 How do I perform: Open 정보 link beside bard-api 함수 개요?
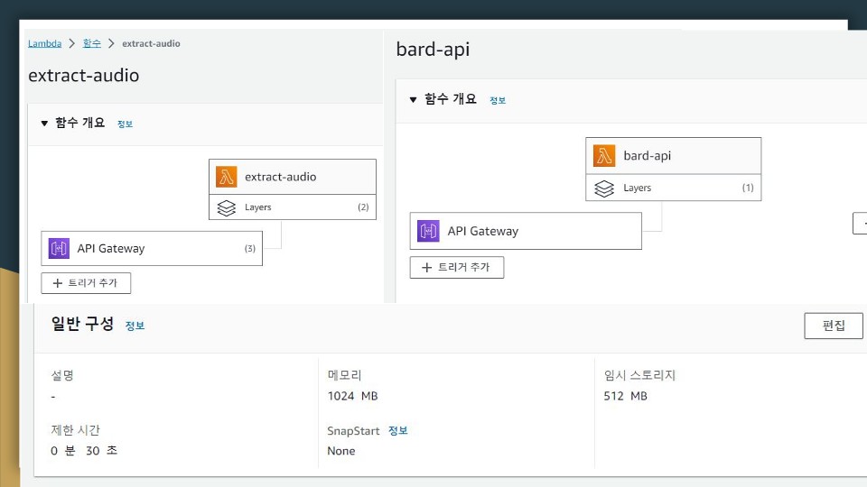click(498, 100)
